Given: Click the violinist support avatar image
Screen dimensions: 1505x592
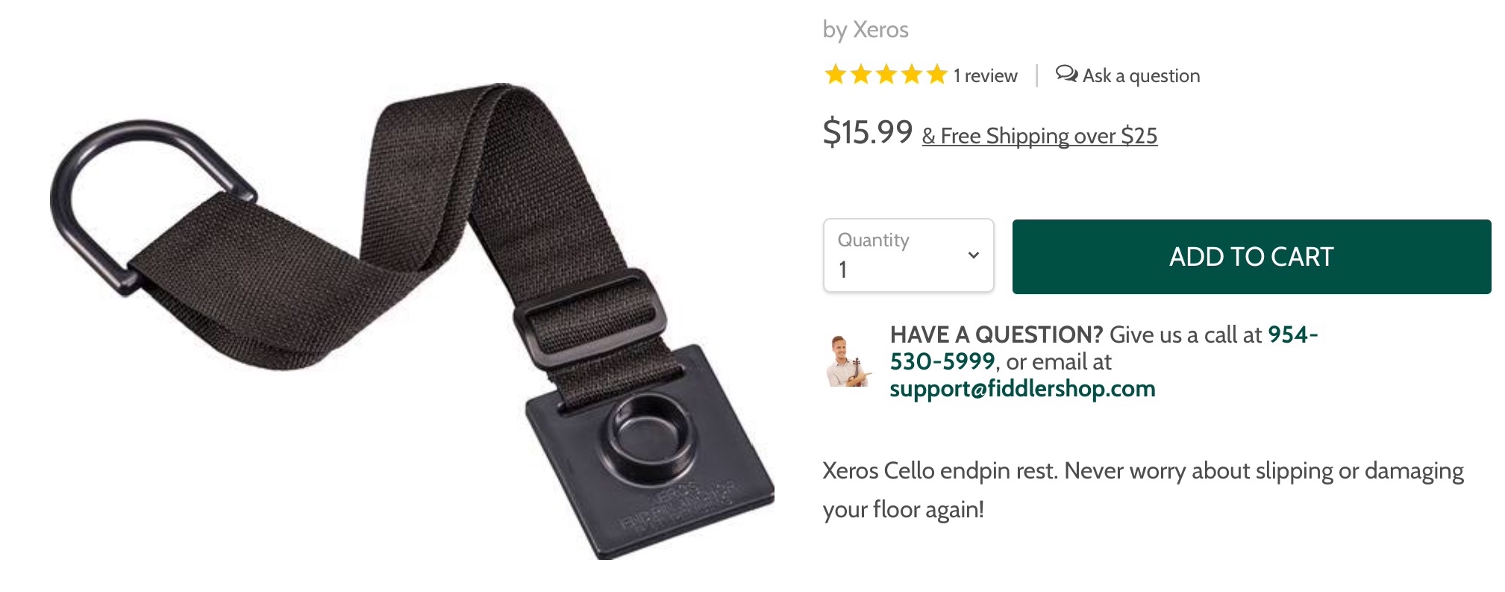Looking at the screenshot, I should click(x=848, y=361).
